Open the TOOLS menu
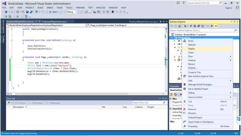The width and height of the screenshot is (241, 136). (69, 7)
